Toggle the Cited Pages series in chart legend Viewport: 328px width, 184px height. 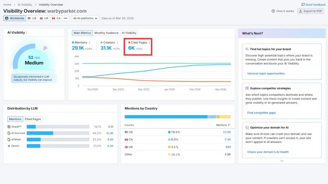(x=138, y=42)
